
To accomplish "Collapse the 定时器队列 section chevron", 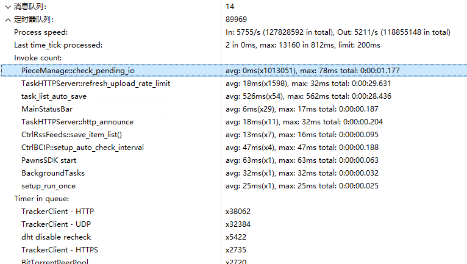I will coord(8,20).
